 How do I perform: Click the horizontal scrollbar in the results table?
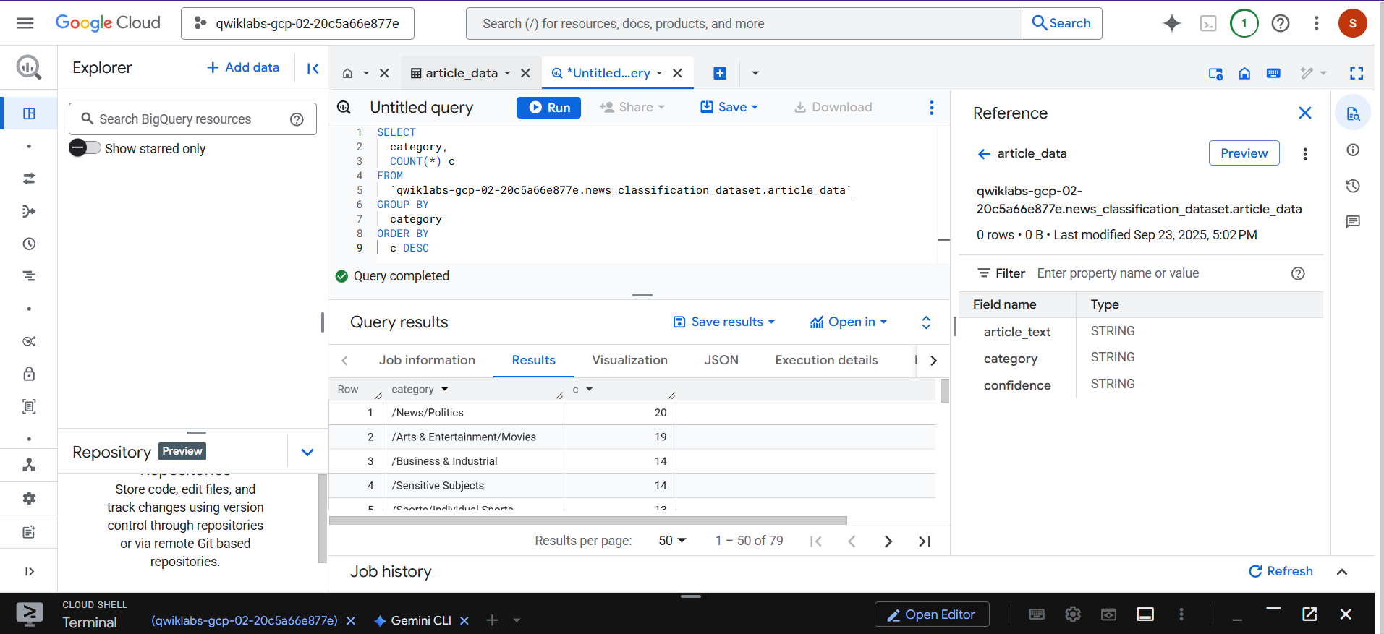point(587,521)
